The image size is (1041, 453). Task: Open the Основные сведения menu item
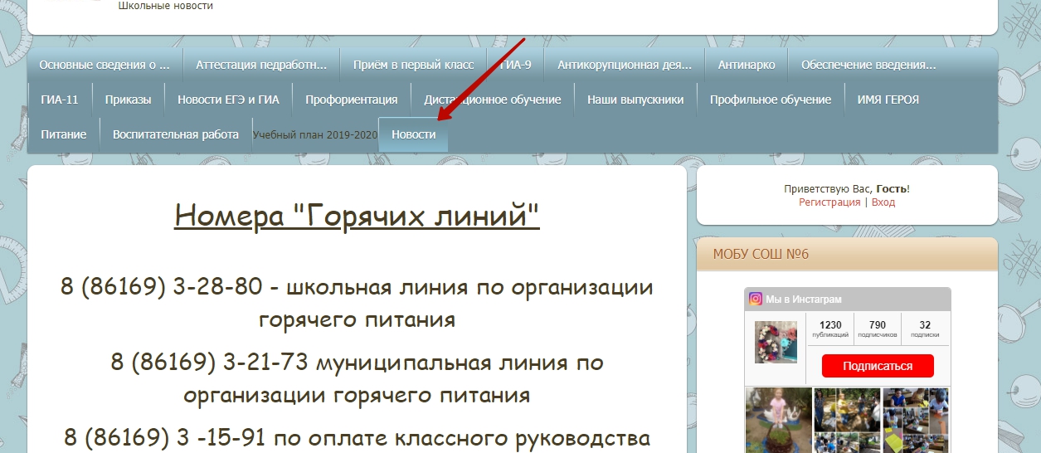pos(105,65)
